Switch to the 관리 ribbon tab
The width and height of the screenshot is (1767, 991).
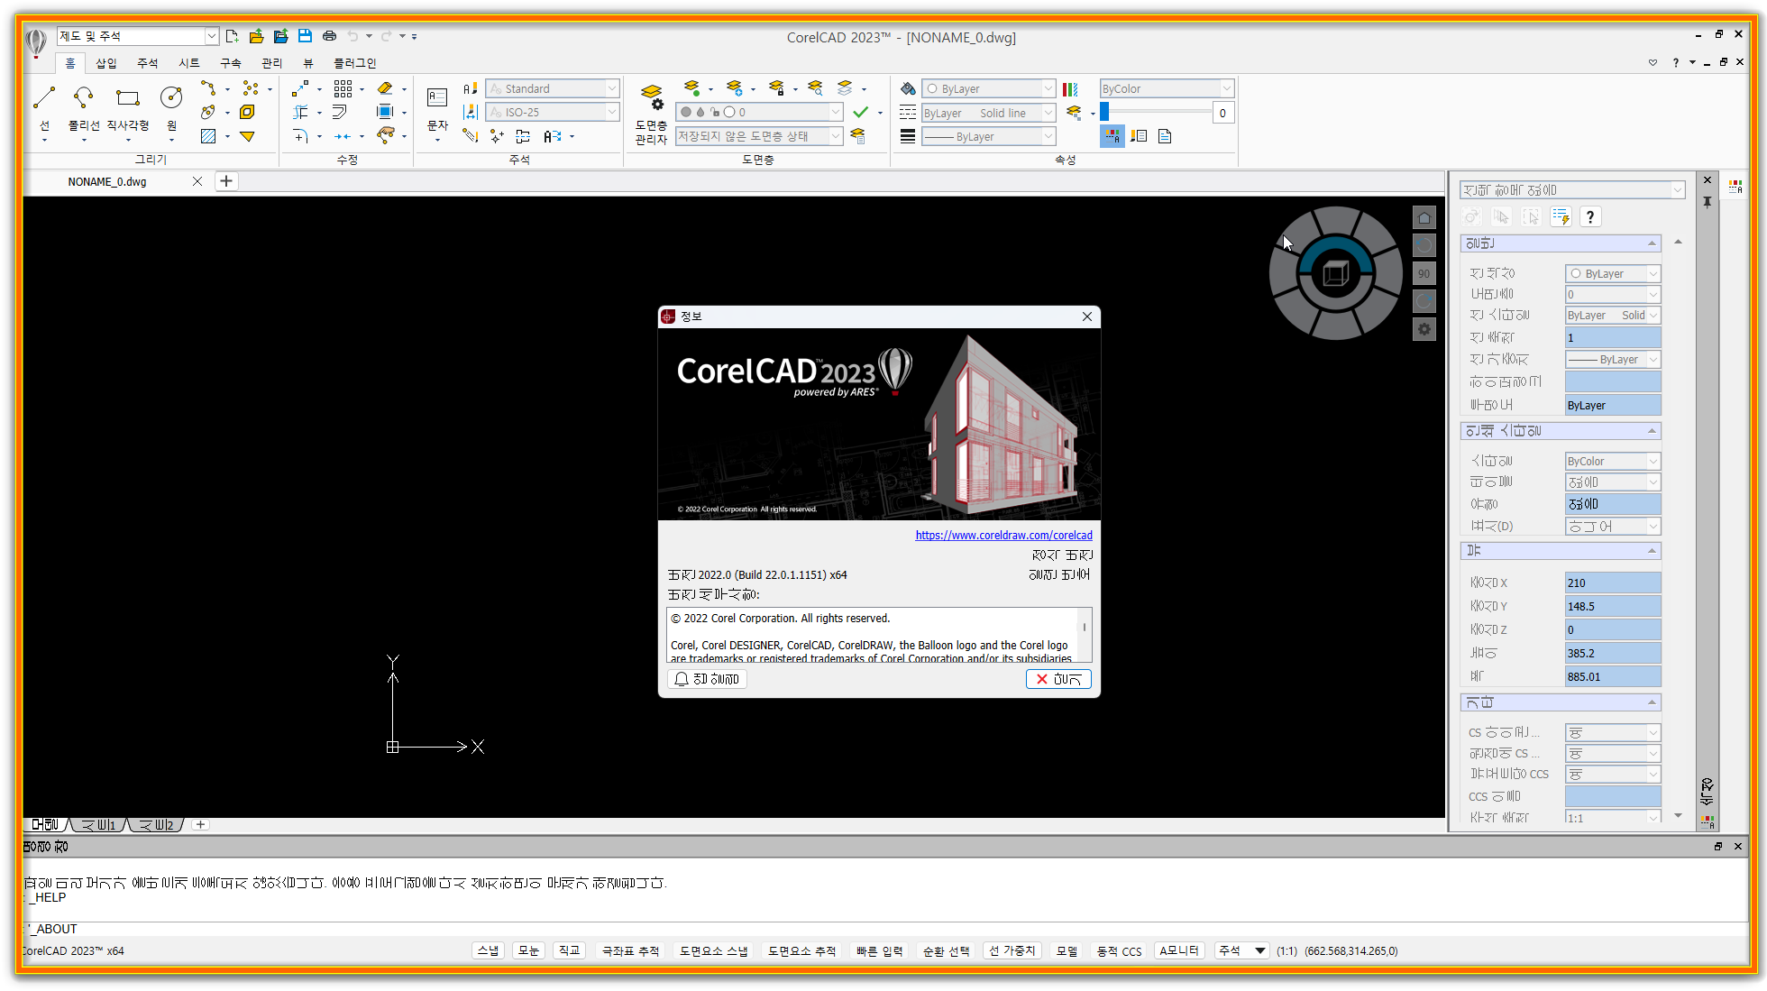271,62
